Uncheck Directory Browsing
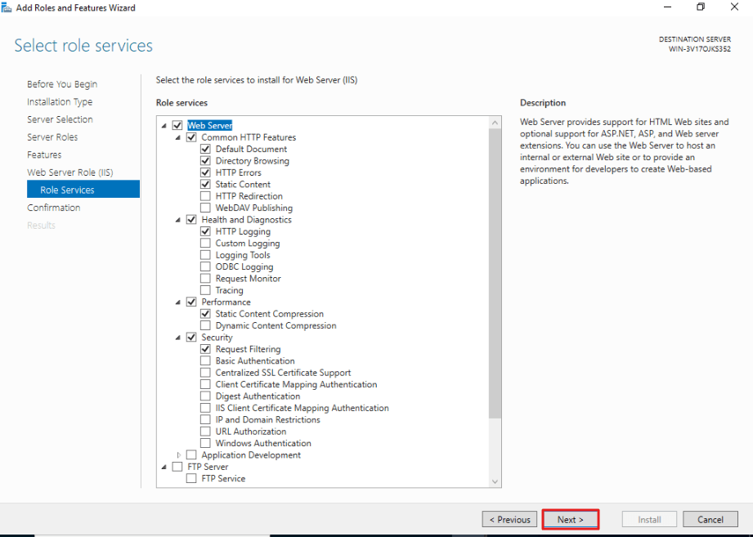The width and height of the screenshot is (753, 537). [205, 161]
